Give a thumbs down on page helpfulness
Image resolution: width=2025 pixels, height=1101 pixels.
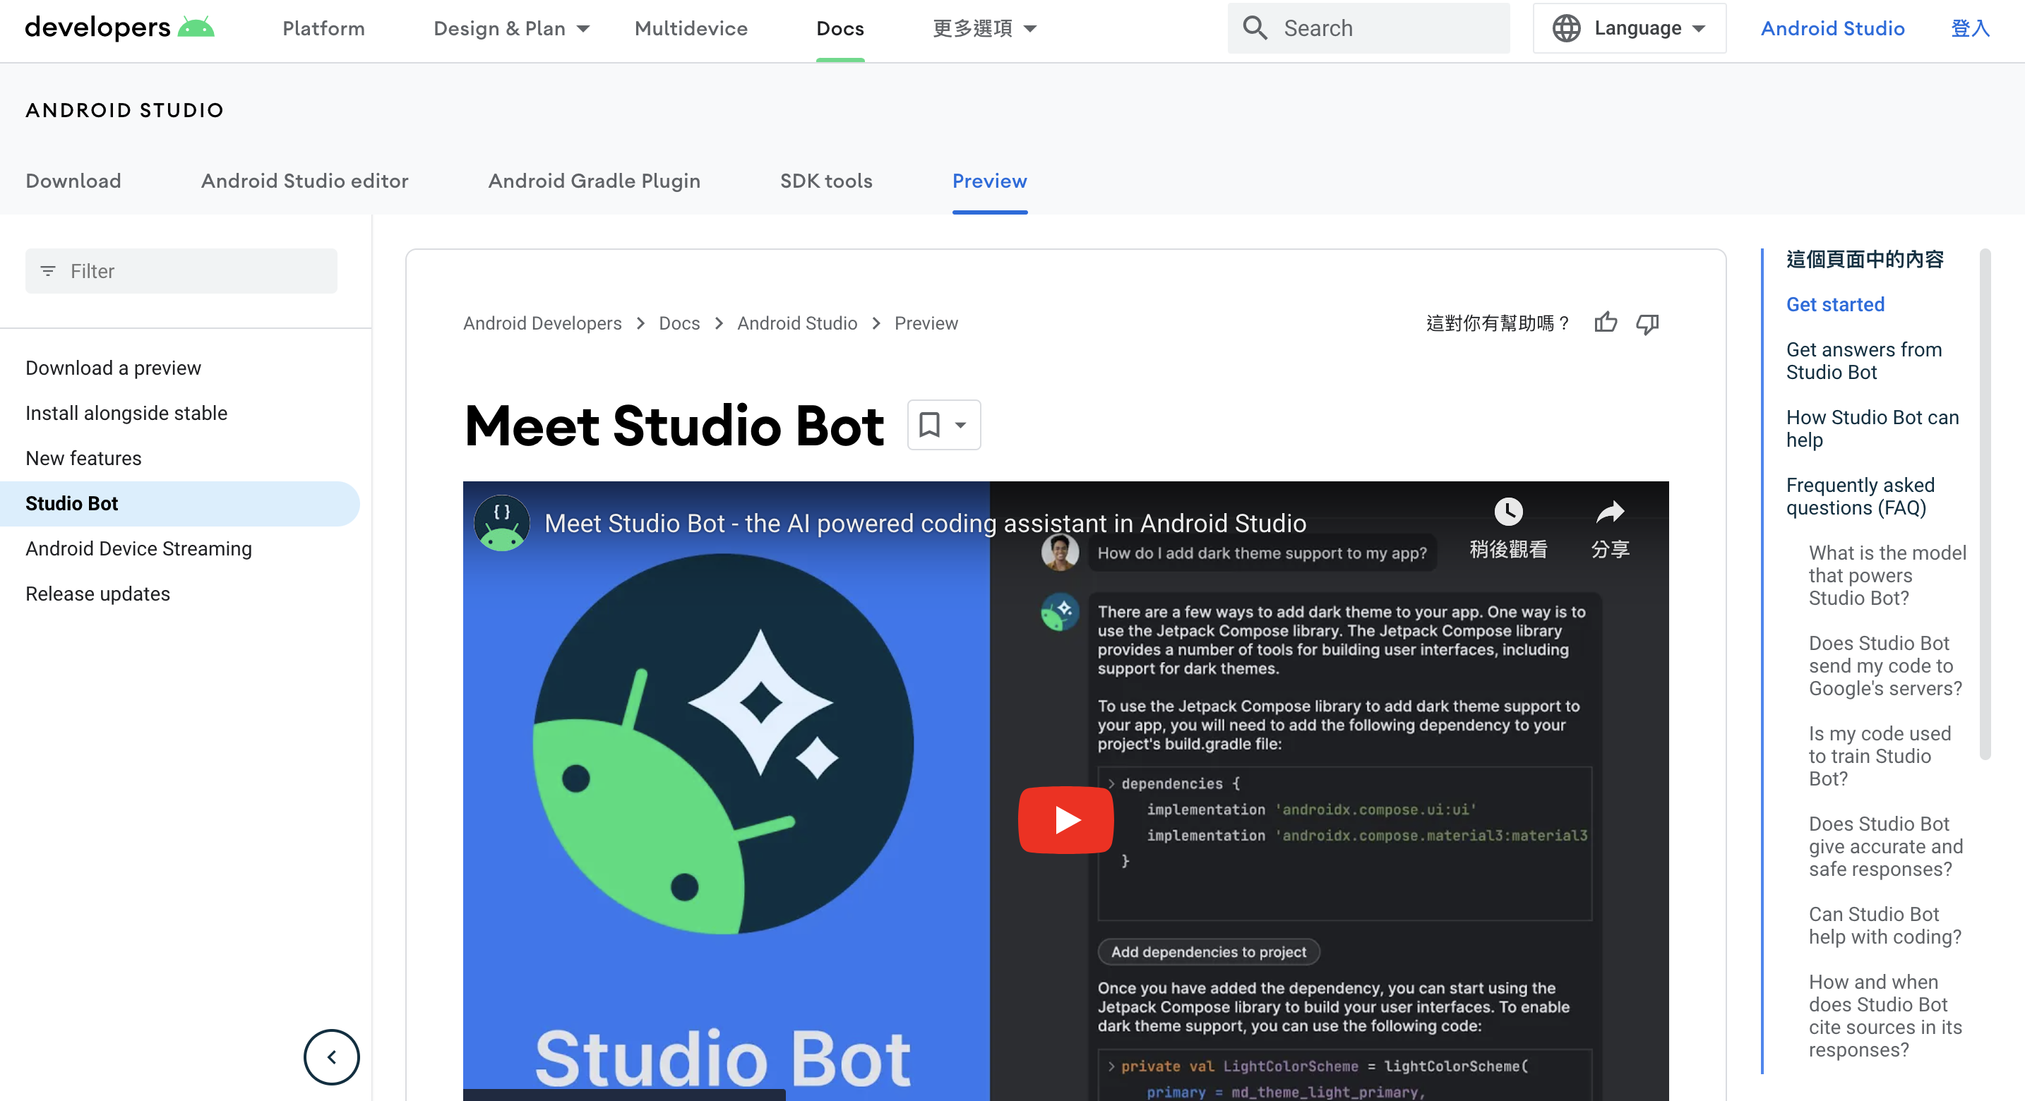click(x=1648, y=324)
